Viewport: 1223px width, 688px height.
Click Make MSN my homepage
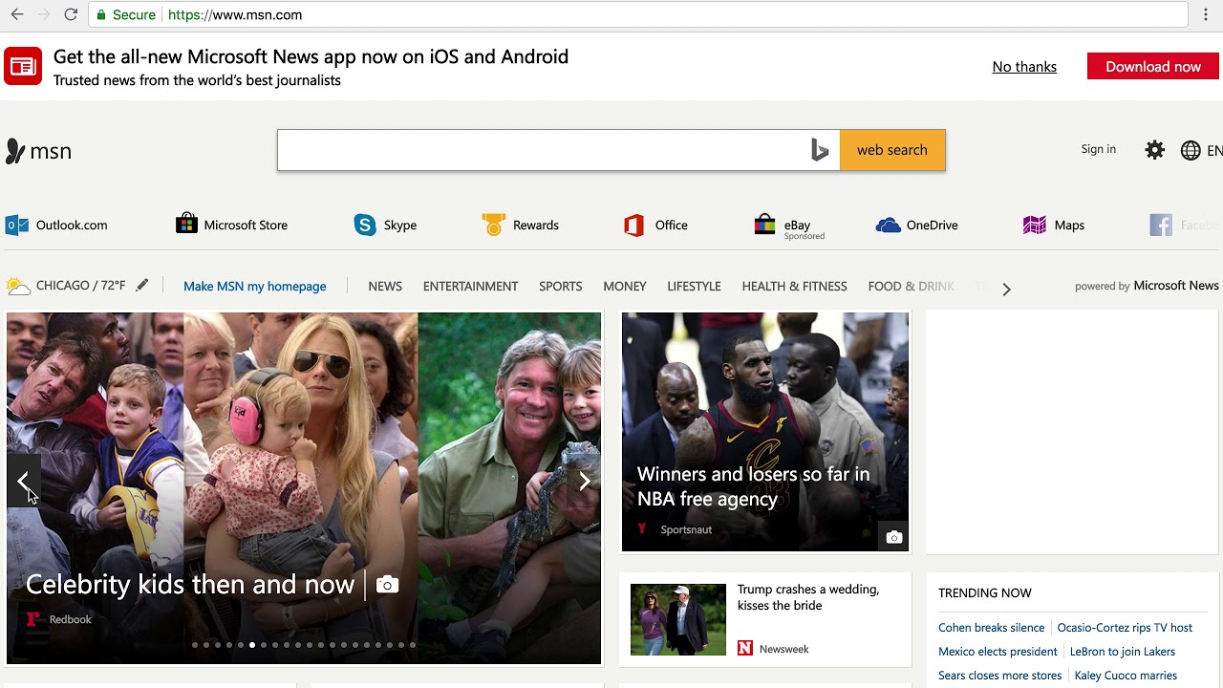(x=254, y=286)
